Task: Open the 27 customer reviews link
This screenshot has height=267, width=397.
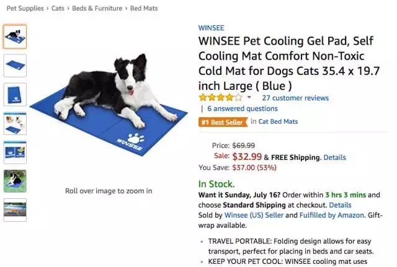Action: pyautogui.click(x=295, y=98)
